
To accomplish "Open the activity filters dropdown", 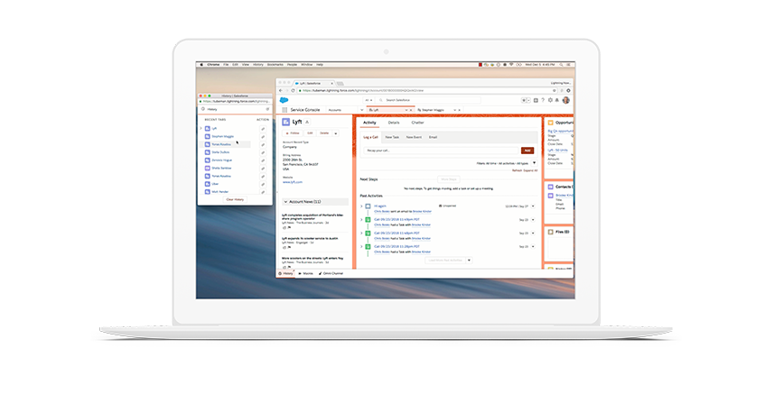I will pos(534,163).
